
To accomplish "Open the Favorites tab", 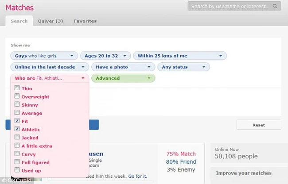I will pos(85,21).
